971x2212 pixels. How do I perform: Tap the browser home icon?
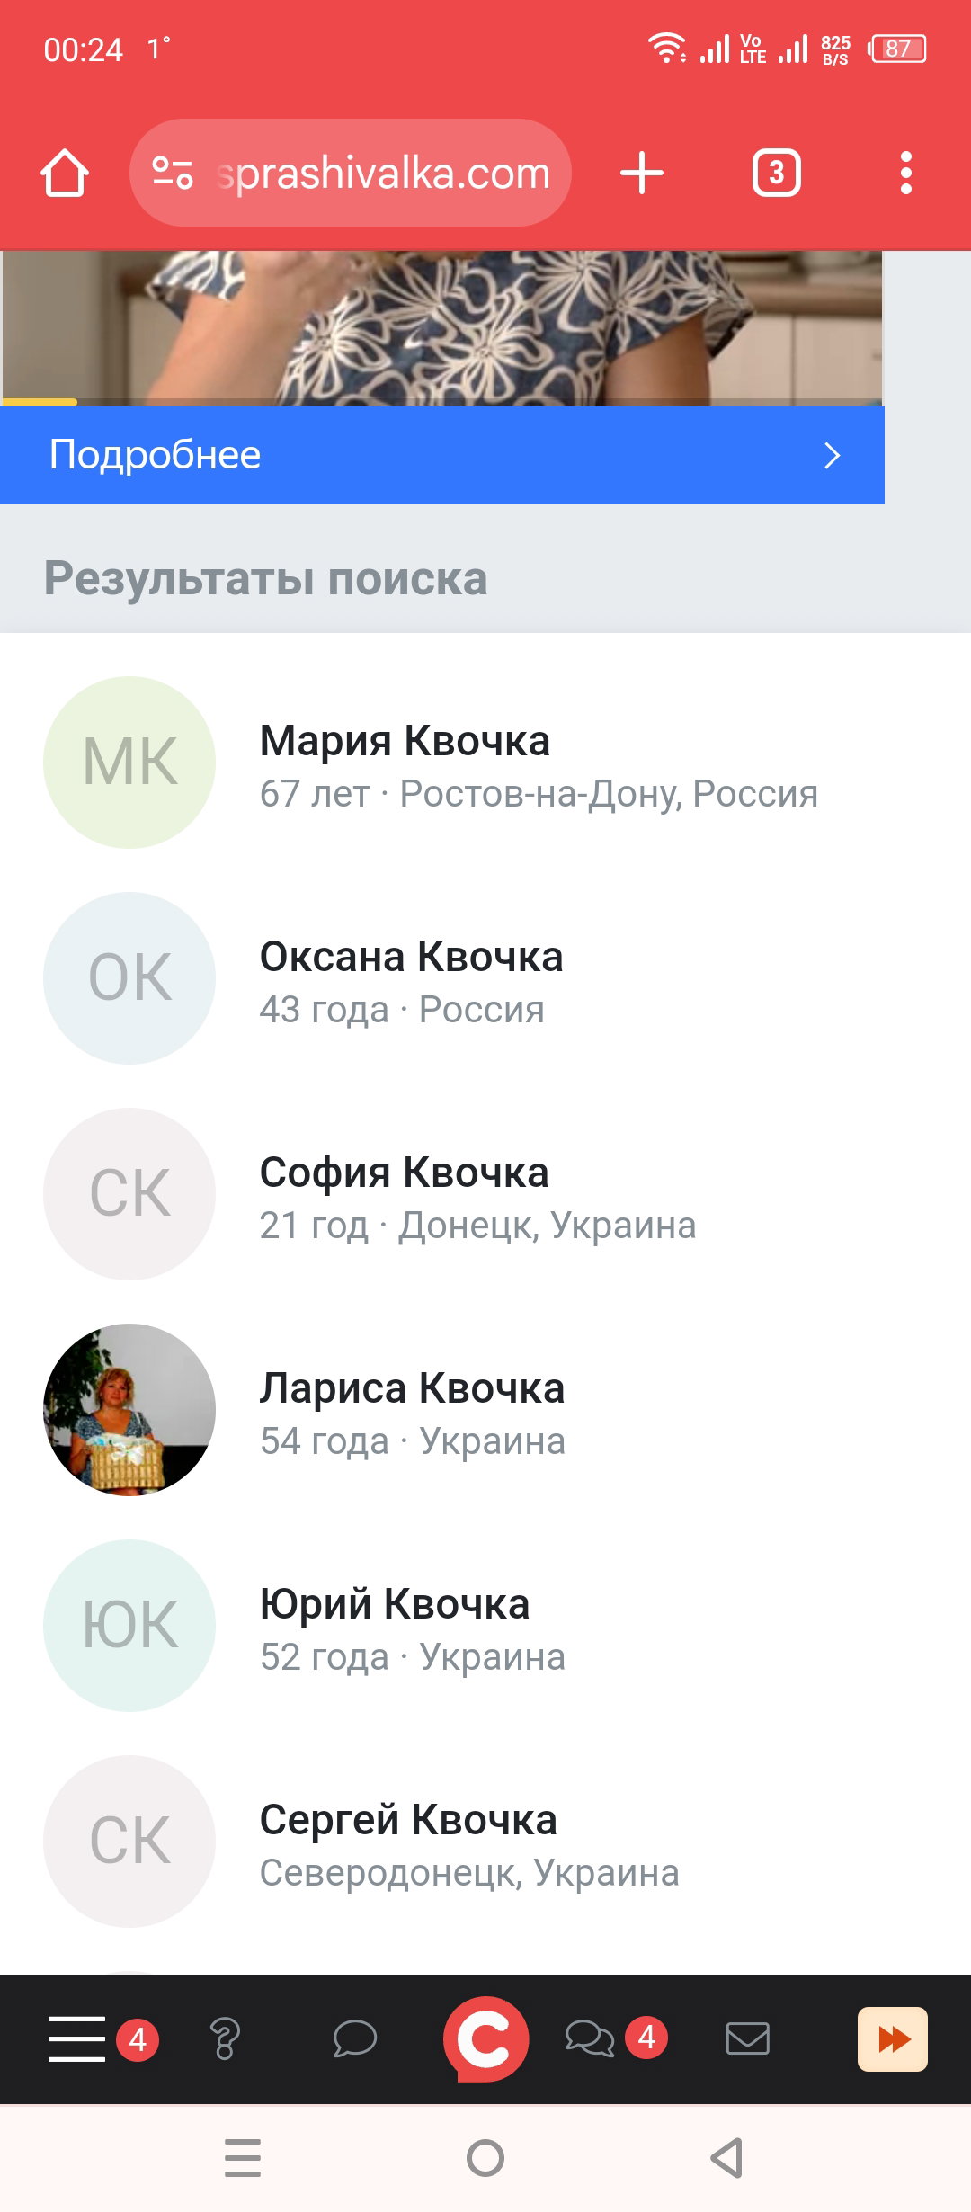(65, 173)
